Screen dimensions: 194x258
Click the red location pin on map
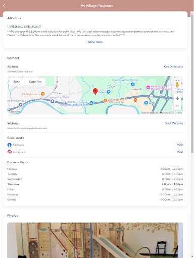click(95, 92)
